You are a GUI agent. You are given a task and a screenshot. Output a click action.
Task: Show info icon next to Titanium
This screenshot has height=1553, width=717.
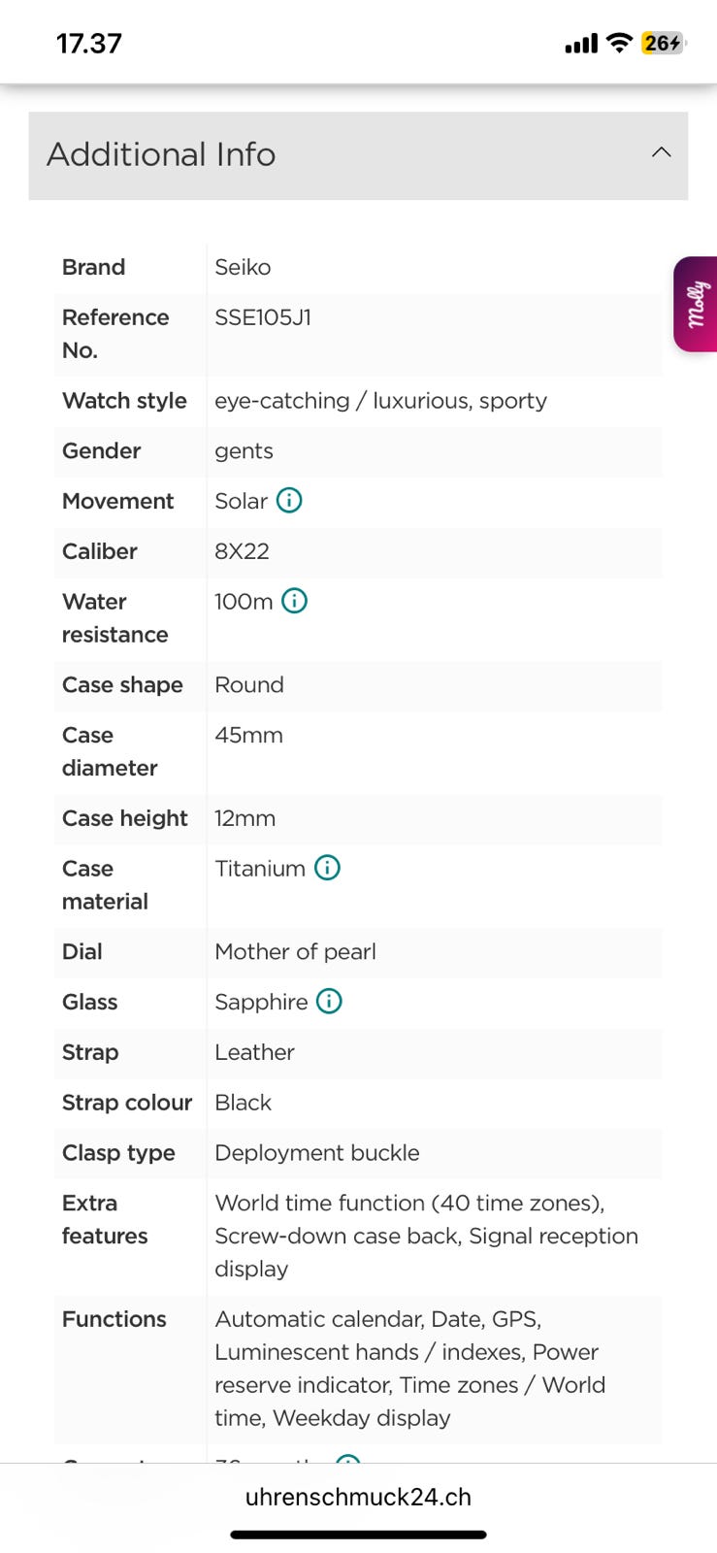click(328, 868)
